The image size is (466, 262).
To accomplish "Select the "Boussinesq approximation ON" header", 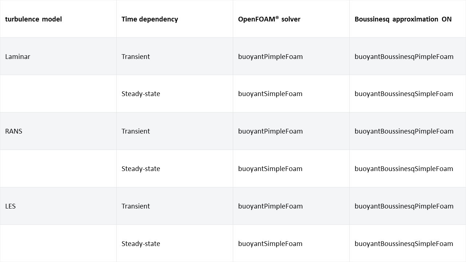I will (x=403, y=19).
